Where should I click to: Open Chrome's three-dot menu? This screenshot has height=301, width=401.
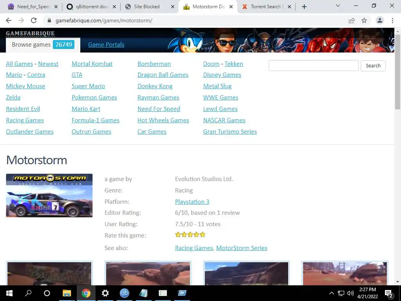click(392, 20)
